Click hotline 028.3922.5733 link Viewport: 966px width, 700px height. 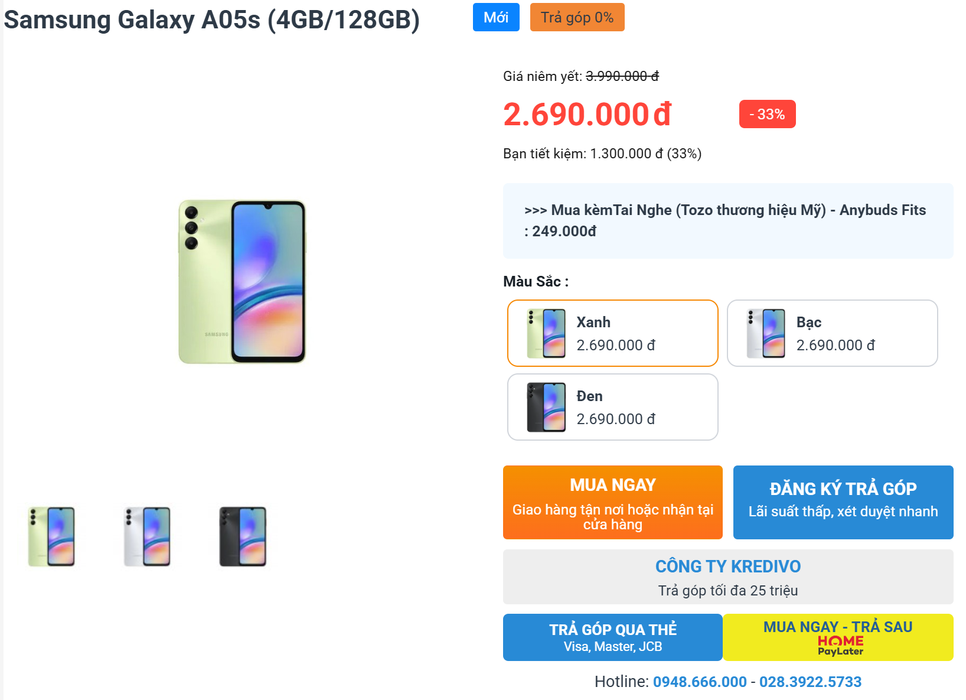coord(810,682)
